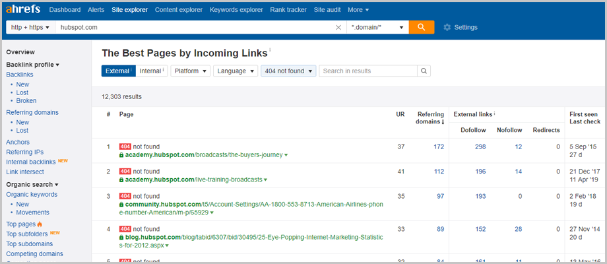
Task: Open Internal backlinks in the sidebar
Action: tap(30, 162)
